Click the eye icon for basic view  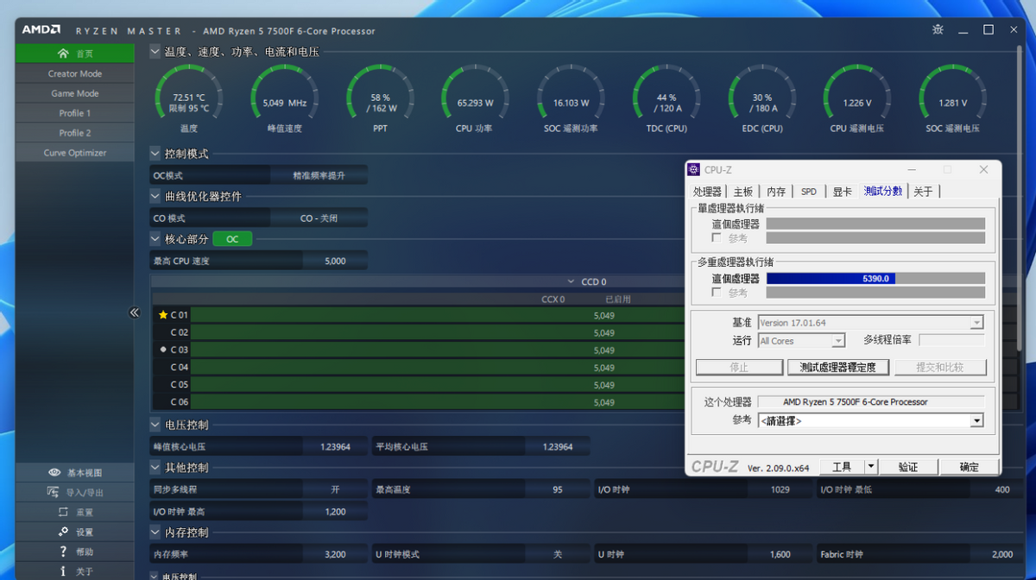click(54, 472)
